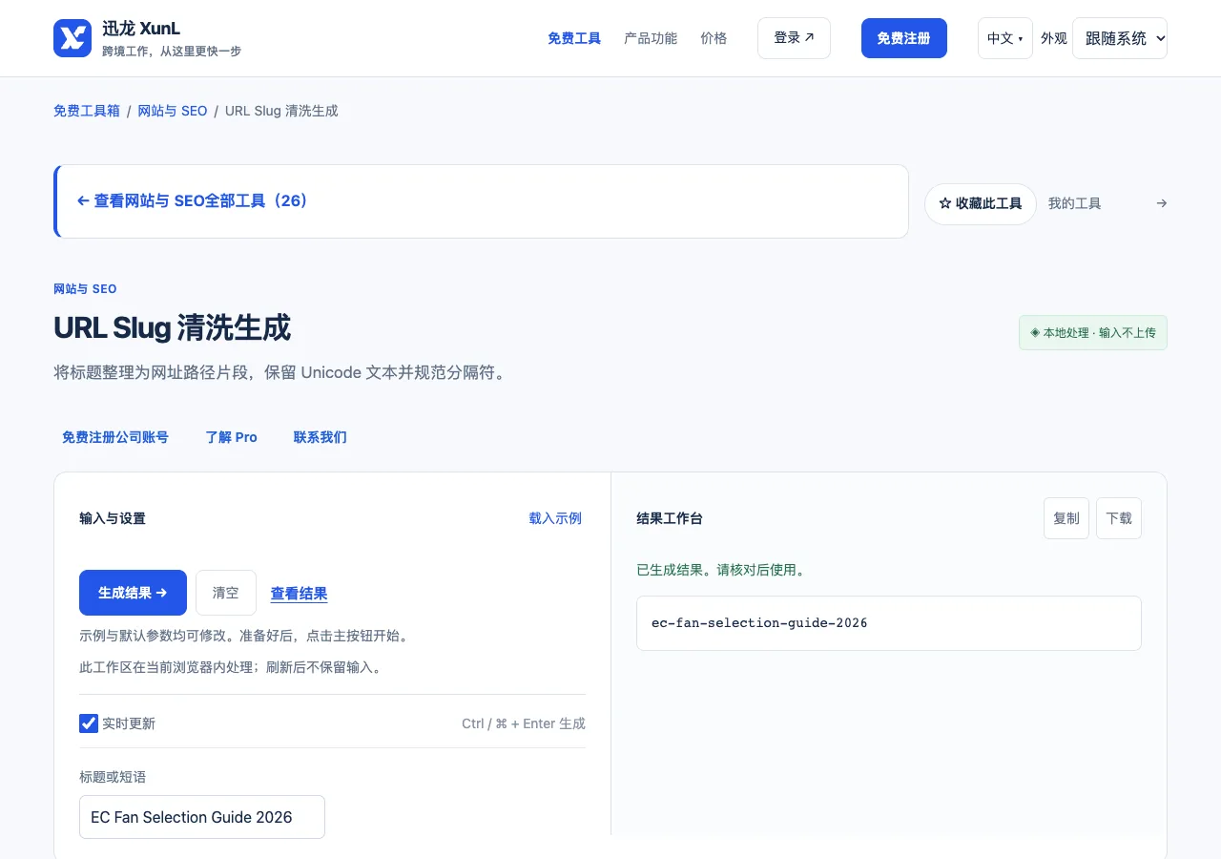Image resolution: width=1221 pixels, height=859 pixels.
Task: Open the 中文 language dropdown
Action: click(x=1004, y=38)
